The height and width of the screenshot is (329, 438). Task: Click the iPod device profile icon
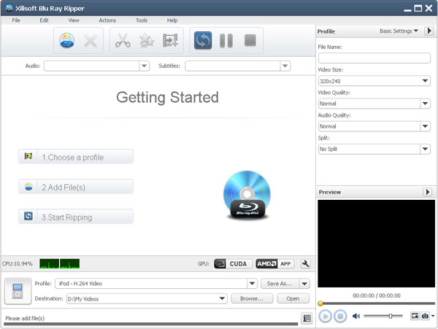pyautogui.click(x=18, y=291)
